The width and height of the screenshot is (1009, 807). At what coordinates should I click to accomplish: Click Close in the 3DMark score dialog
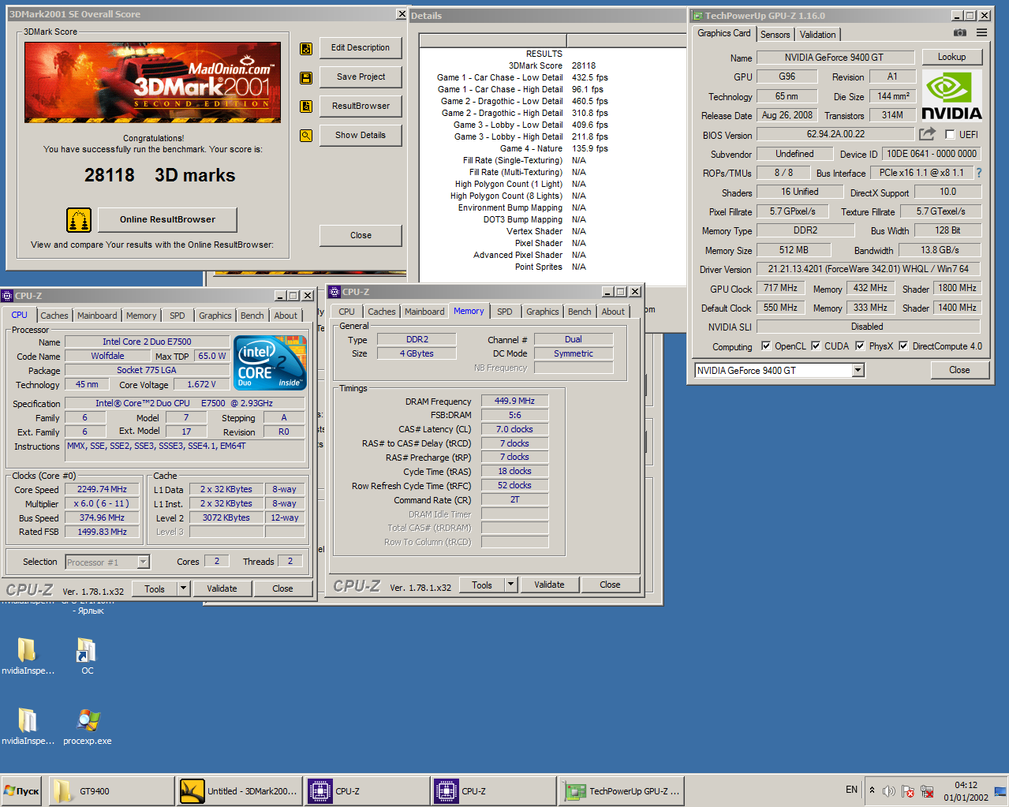pyautogui.click(x=361, y=235)
